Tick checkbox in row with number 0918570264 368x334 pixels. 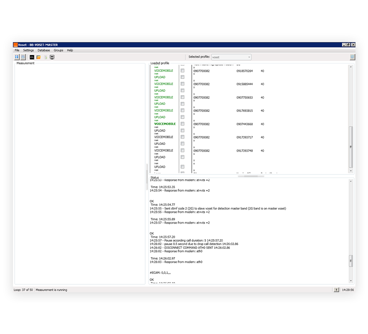pos(182,71)
